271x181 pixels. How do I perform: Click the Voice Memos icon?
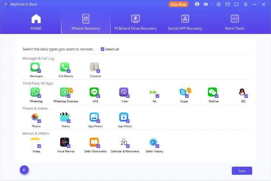coord(65,142)
